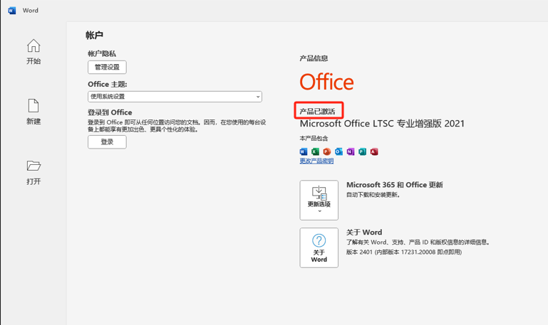This screenshot has width=548, height=325.
Task: Go to the 开始 (Home) page
Action: coord(33,52)
